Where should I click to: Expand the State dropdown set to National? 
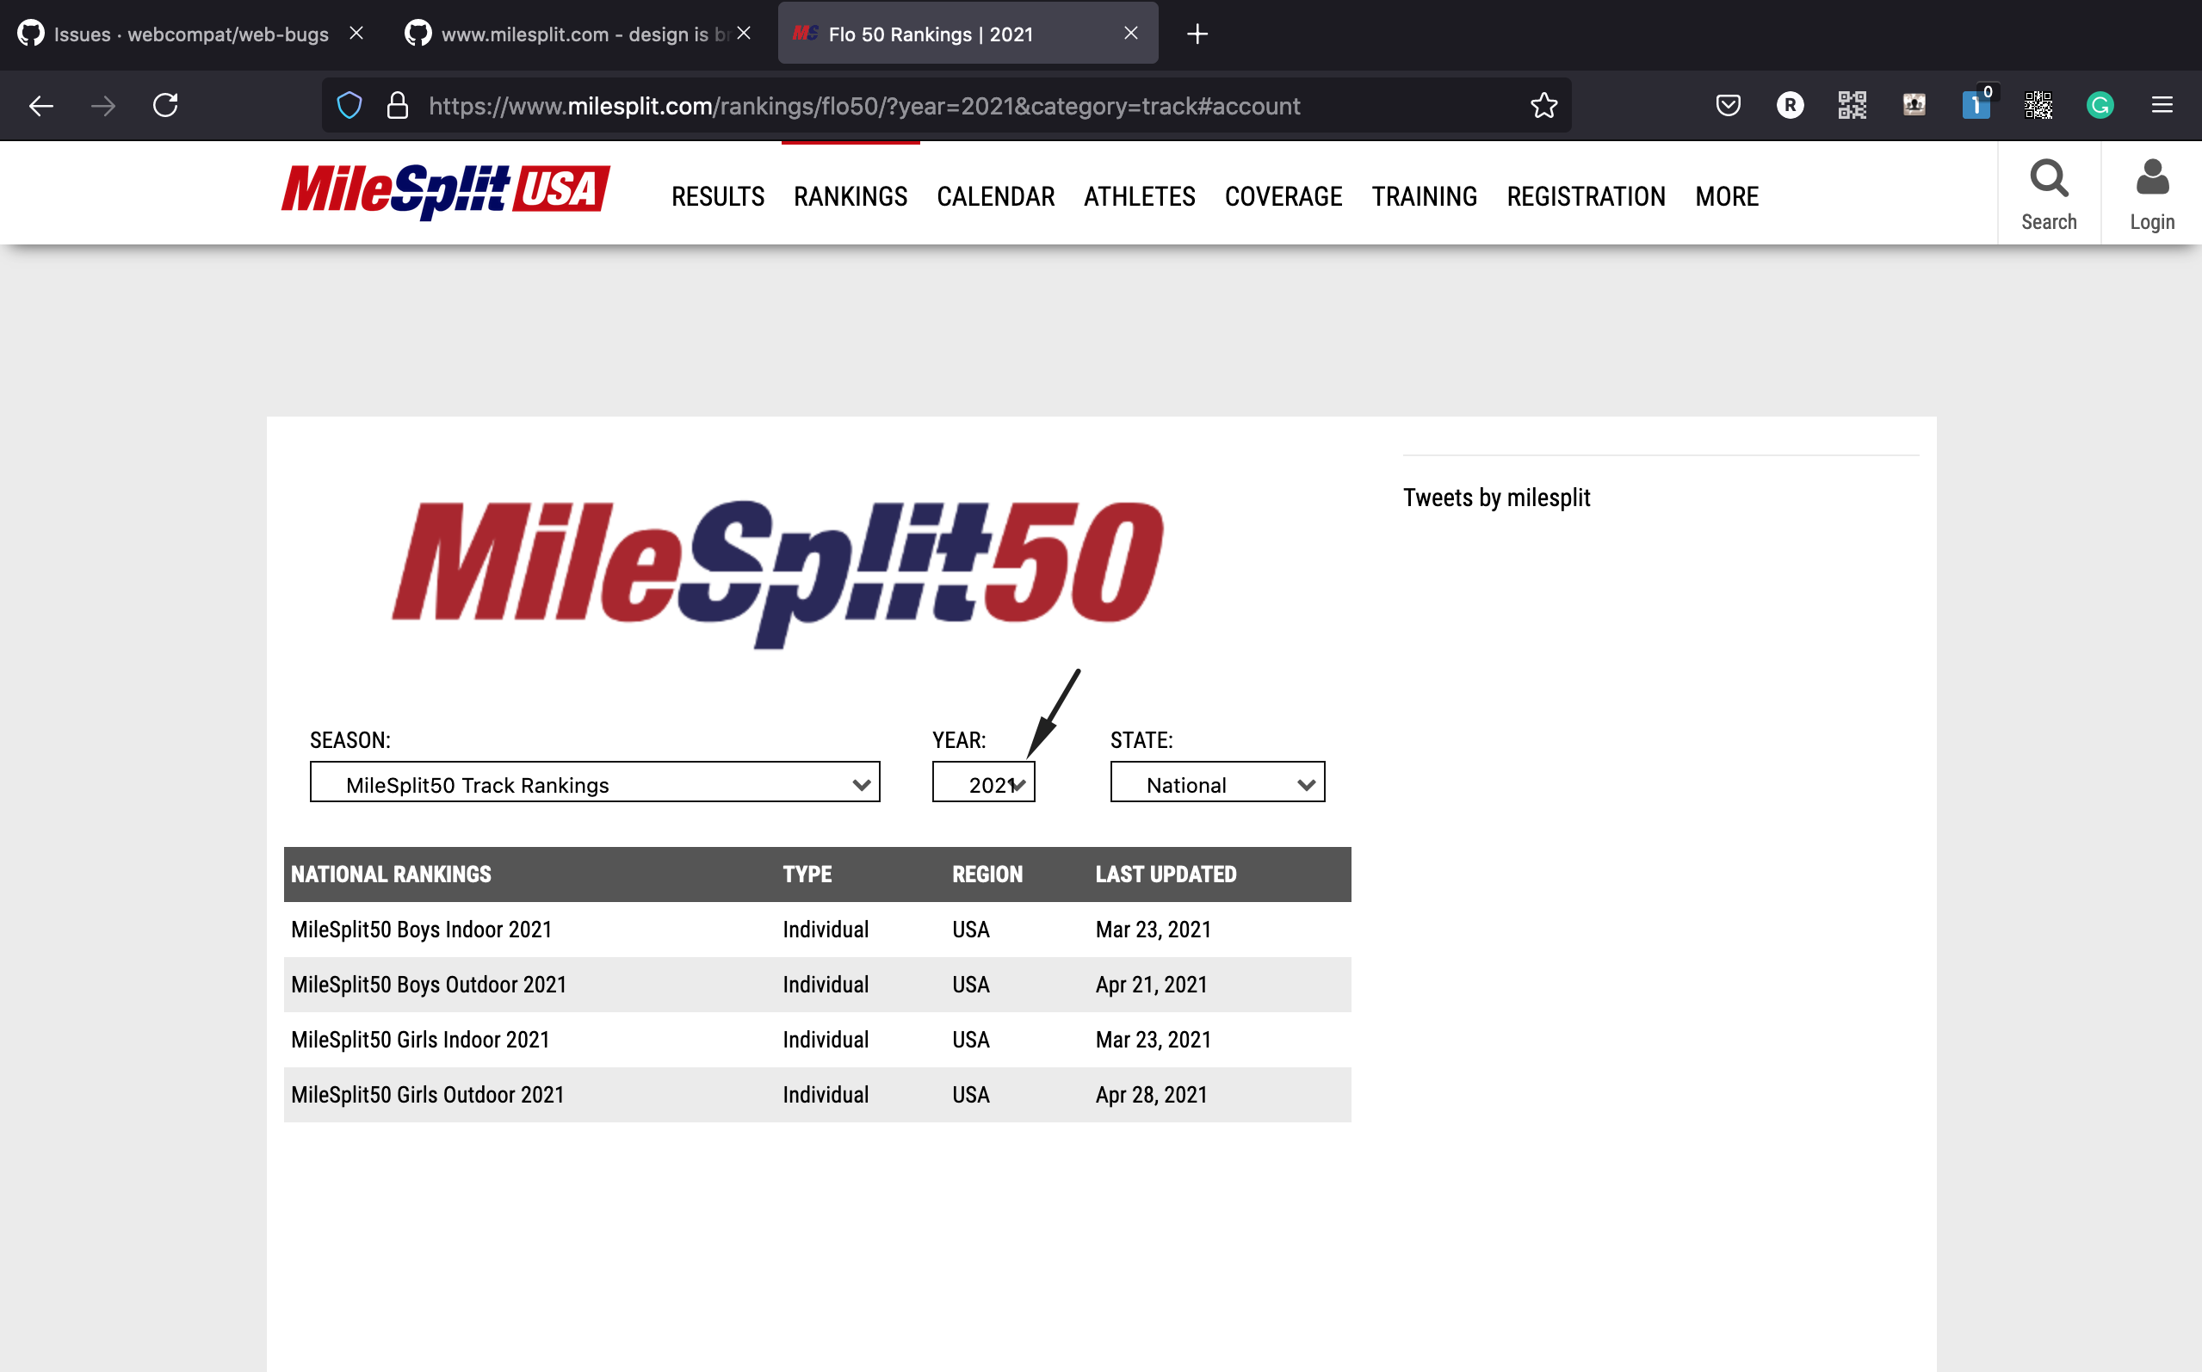click(1216, 782)
